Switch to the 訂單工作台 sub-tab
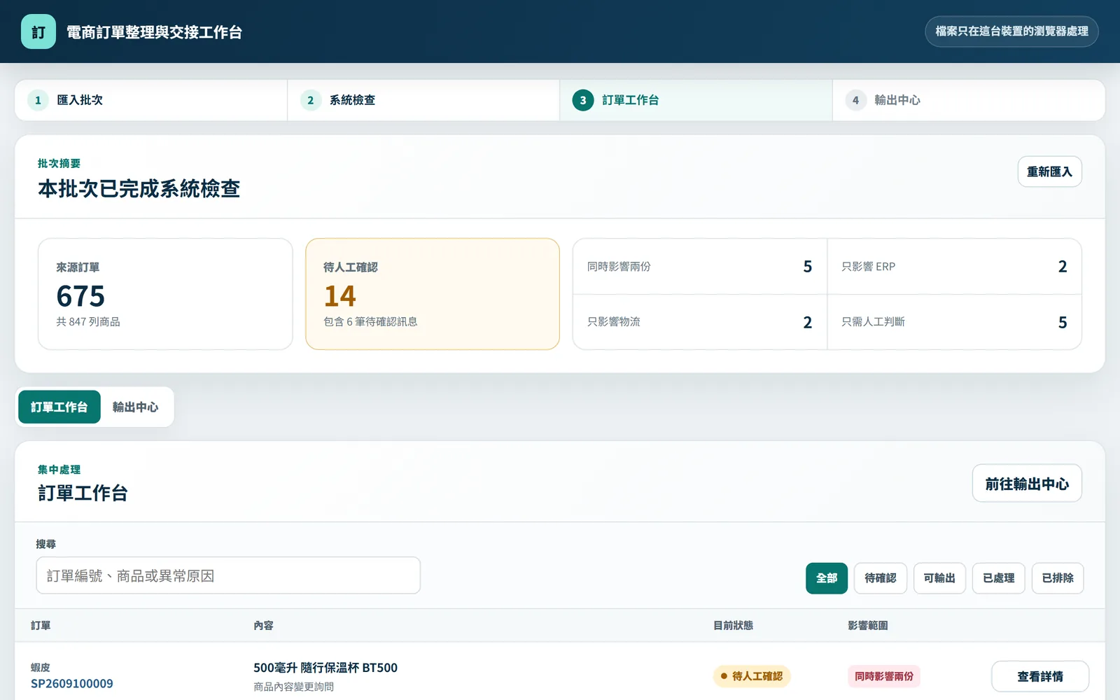The image size is (1120, 700). click(x=59, y=407)
